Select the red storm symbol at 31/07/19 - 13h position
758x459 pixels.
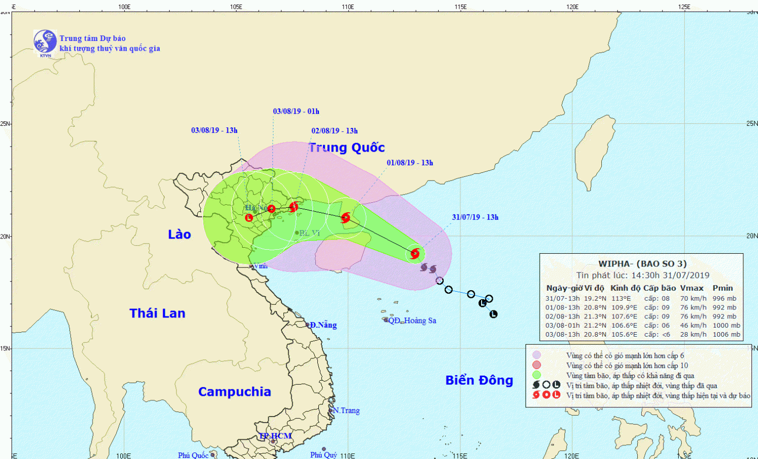point(415,253)
